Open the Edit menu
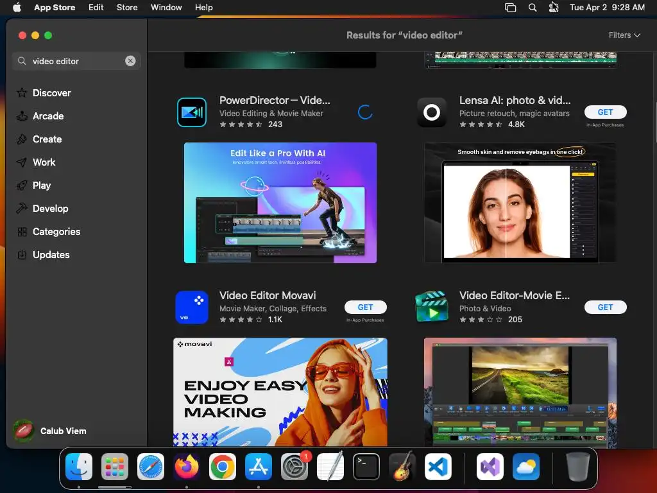The image size is (657, 493). point(96,7)
